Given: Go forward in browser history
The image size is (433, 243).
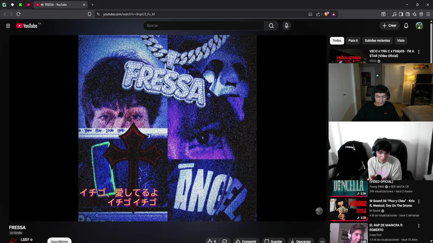Looking at the screenshot, I should [x=12, y=14].
